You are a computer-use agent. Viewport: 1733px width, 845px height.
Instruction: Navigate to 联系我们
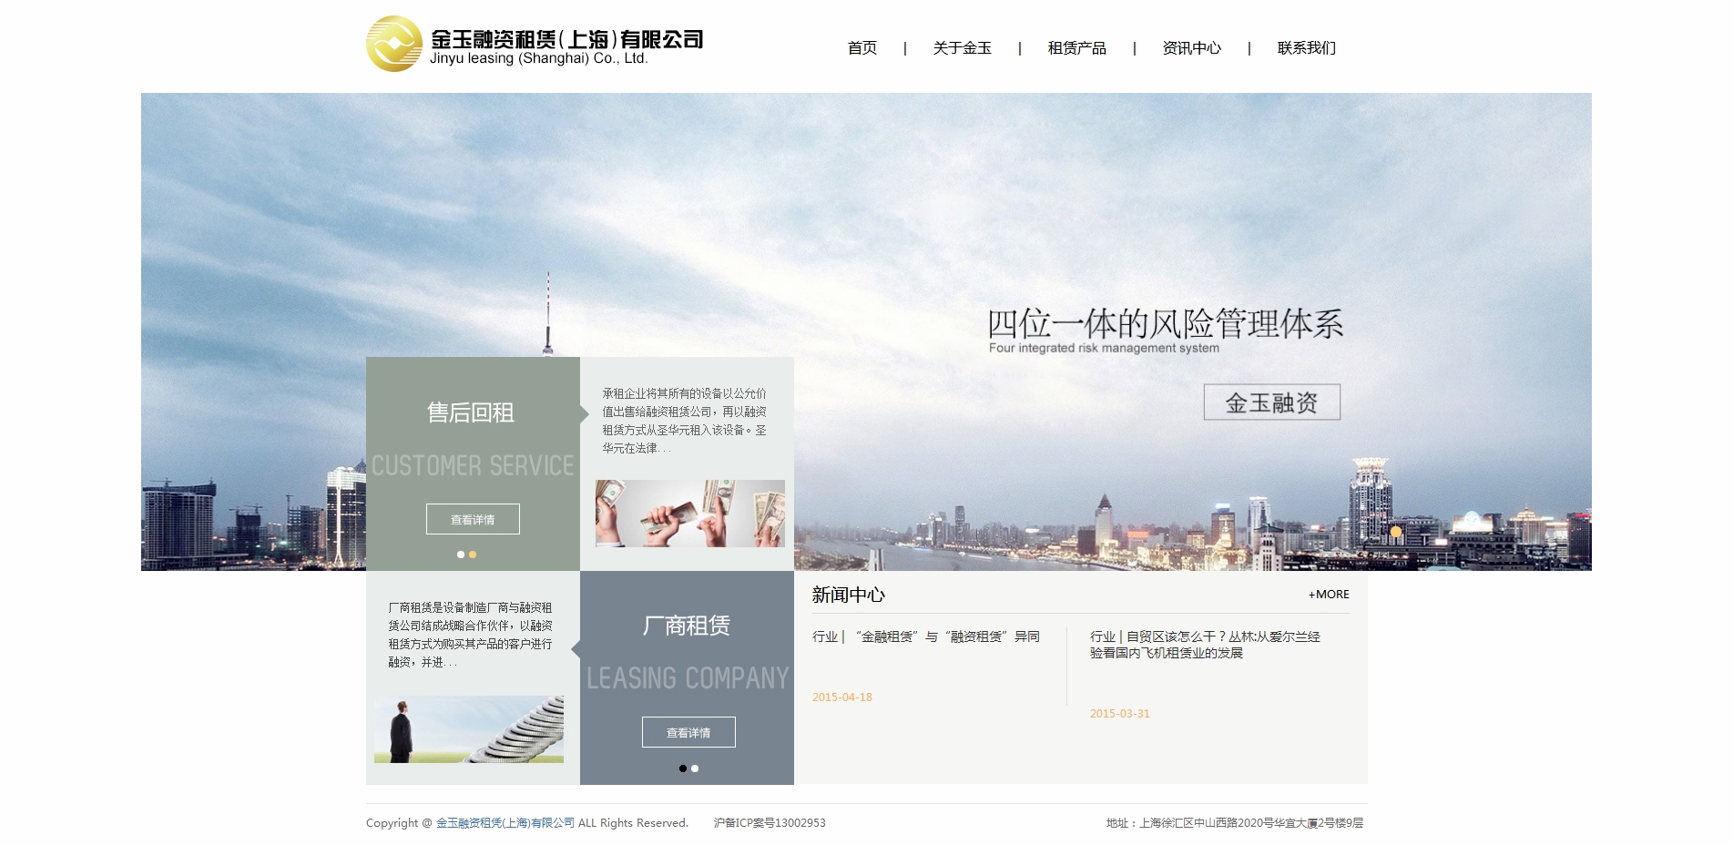tap(1305, 48)
